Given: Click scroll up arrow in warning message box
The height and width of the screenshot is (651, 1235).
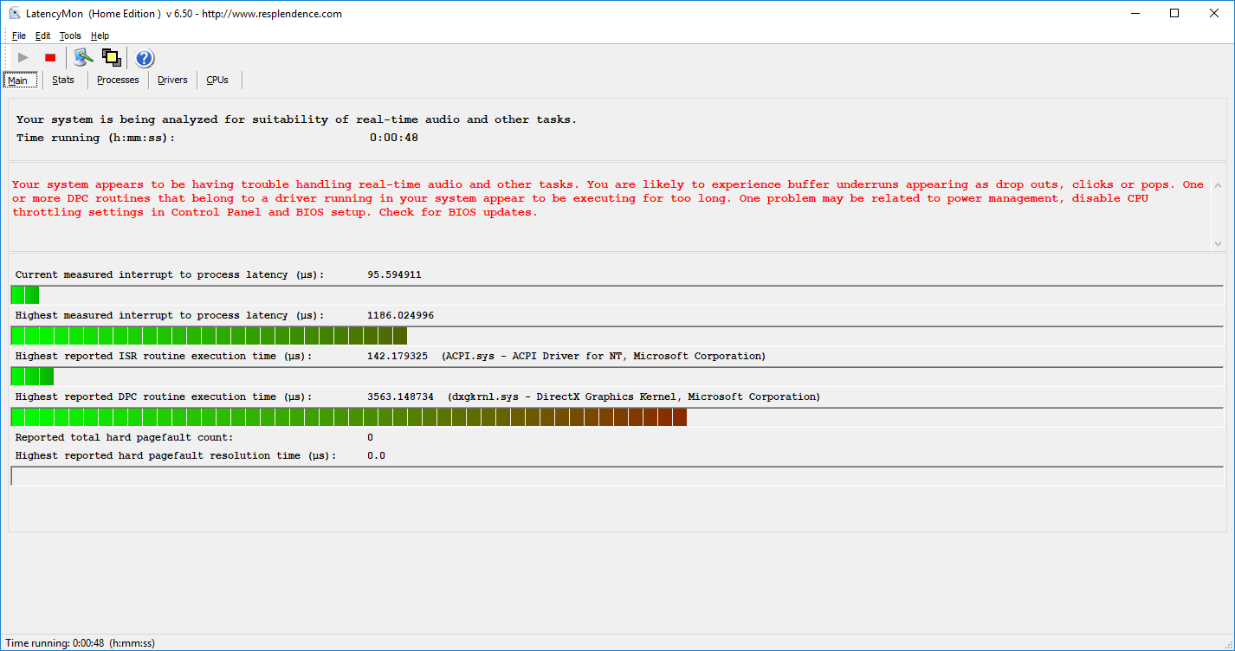Looking at the screenshot, I should tap(1218, 185).
